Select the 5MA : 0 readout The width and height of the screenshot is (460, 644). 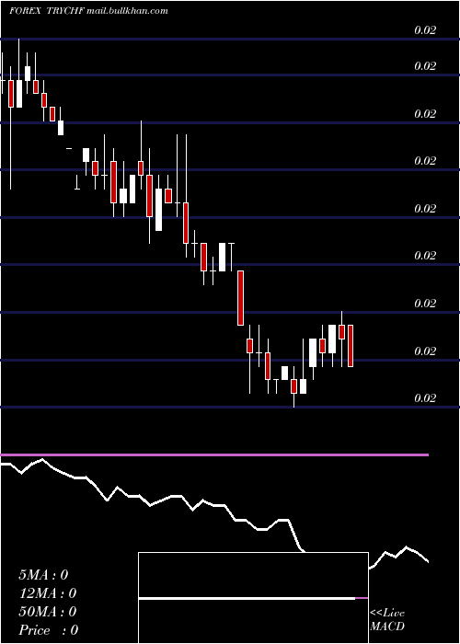(x=43, y=575)
